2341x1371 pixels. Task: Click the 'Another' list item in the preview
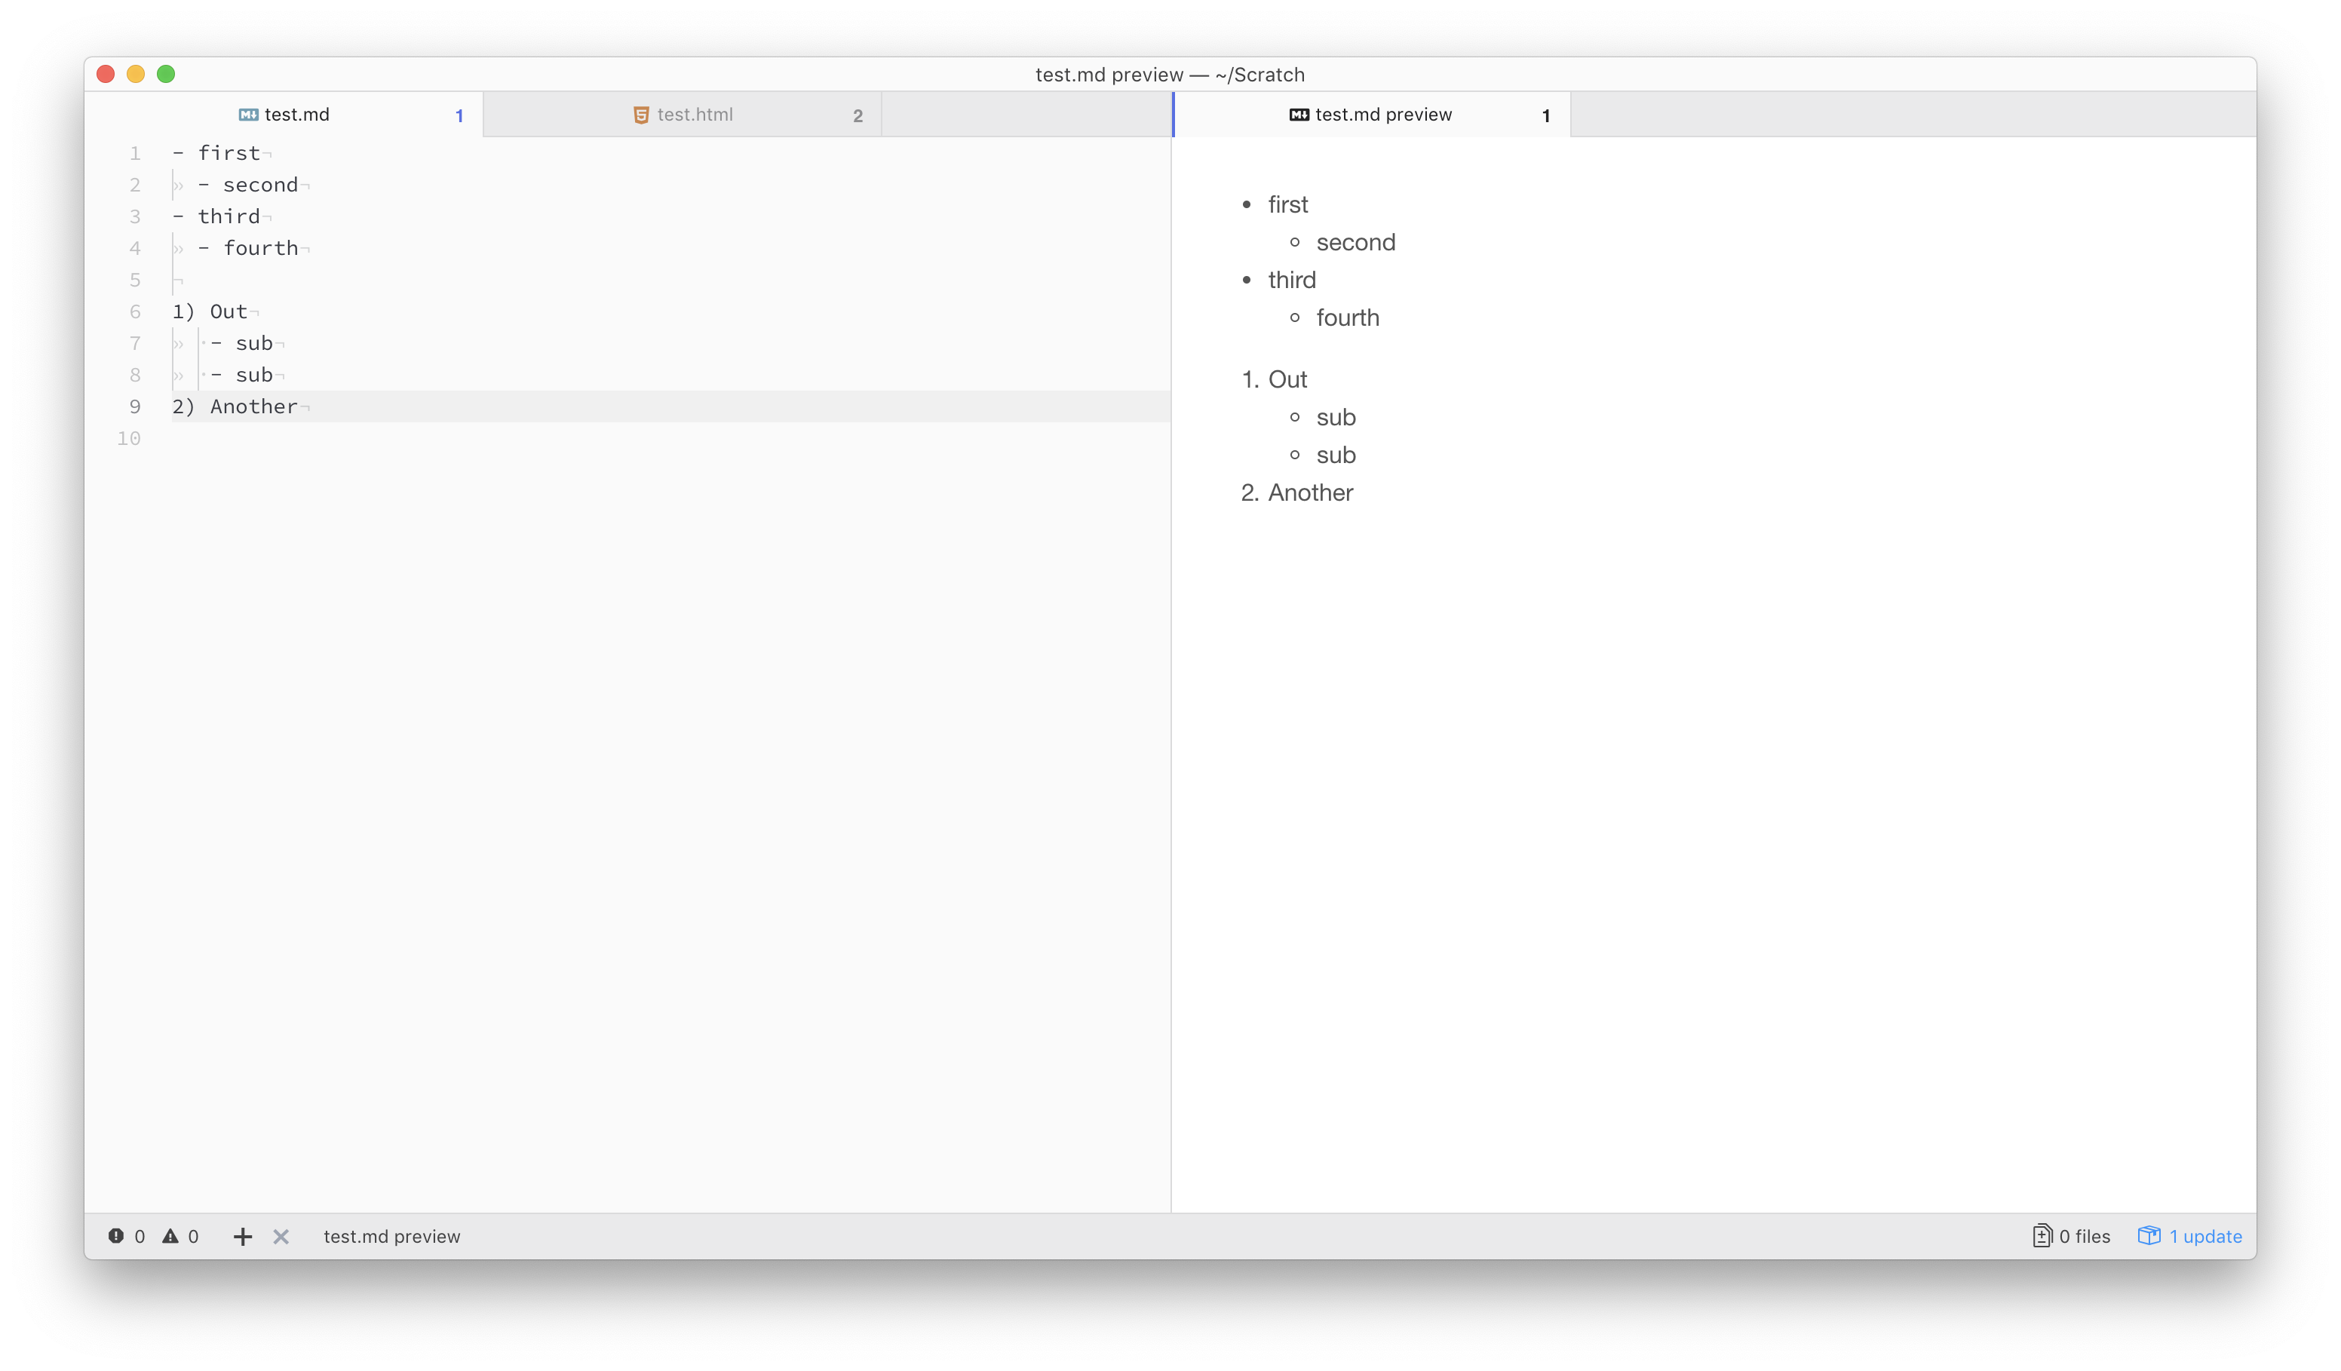coord(1309,492)
